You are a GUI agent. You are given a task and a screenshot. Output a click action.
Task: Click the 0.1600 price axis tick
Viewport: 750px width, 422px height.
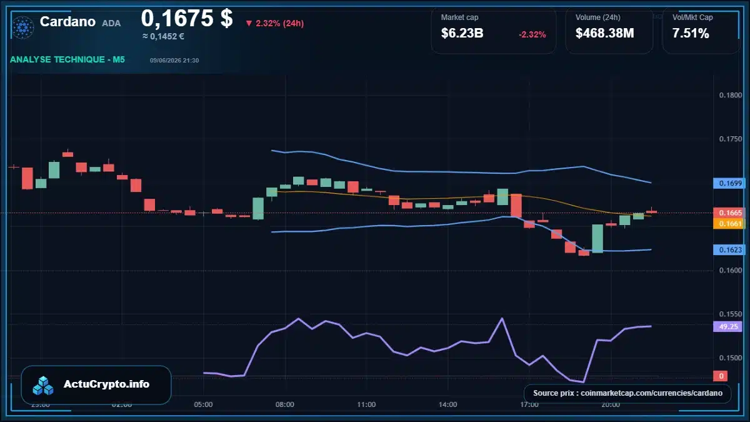coord(730,270)
